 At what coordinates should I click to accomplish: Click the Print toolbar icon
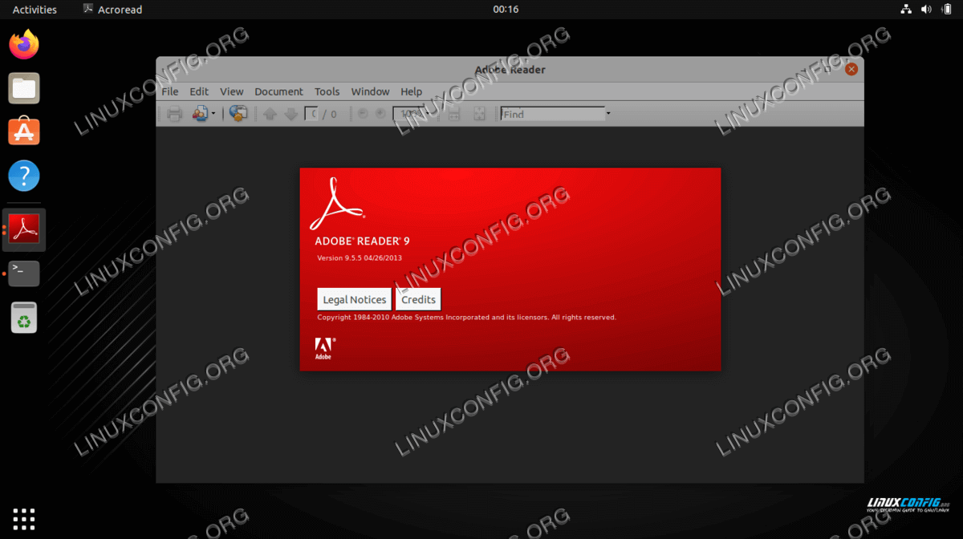(x=174, y=114)
